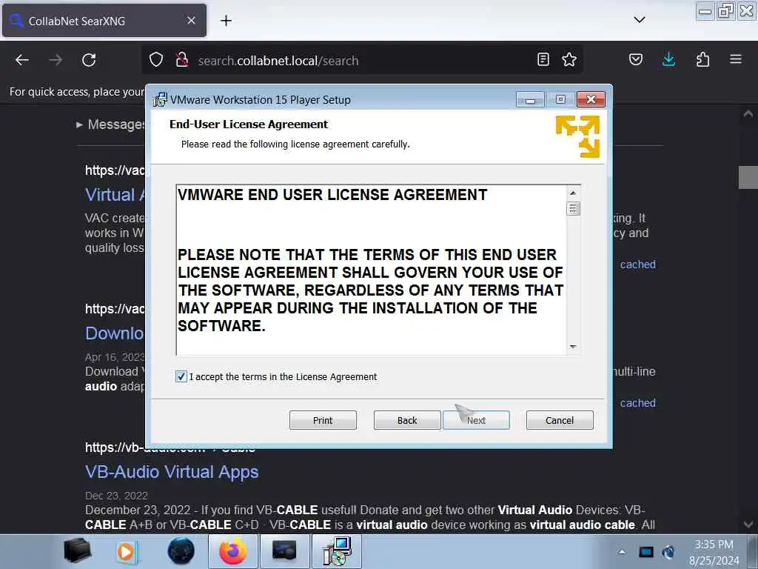Image resolution: width=758 pixels, height=569 pixels.
Task: Open the clock showing 3:35 PM
Action: click(714, 552)
